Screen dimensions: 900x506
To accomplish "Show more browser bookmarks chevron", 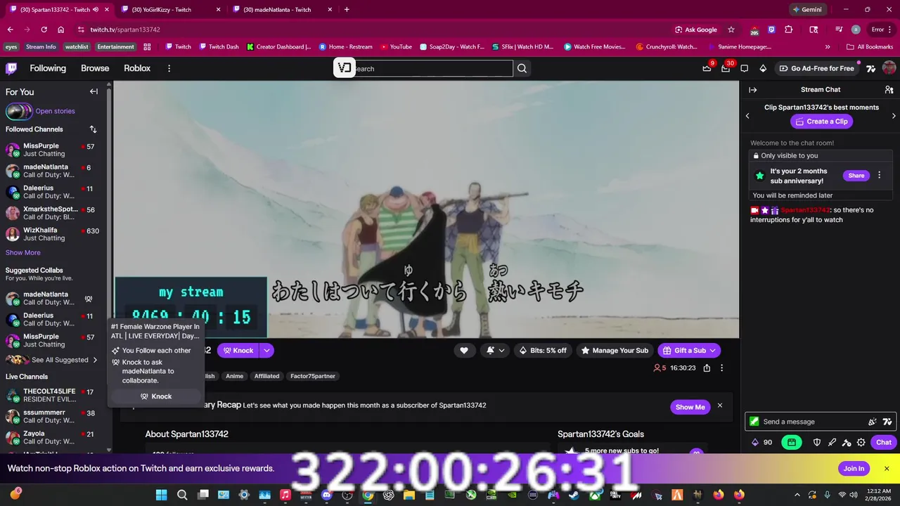I will pos(828,46).
